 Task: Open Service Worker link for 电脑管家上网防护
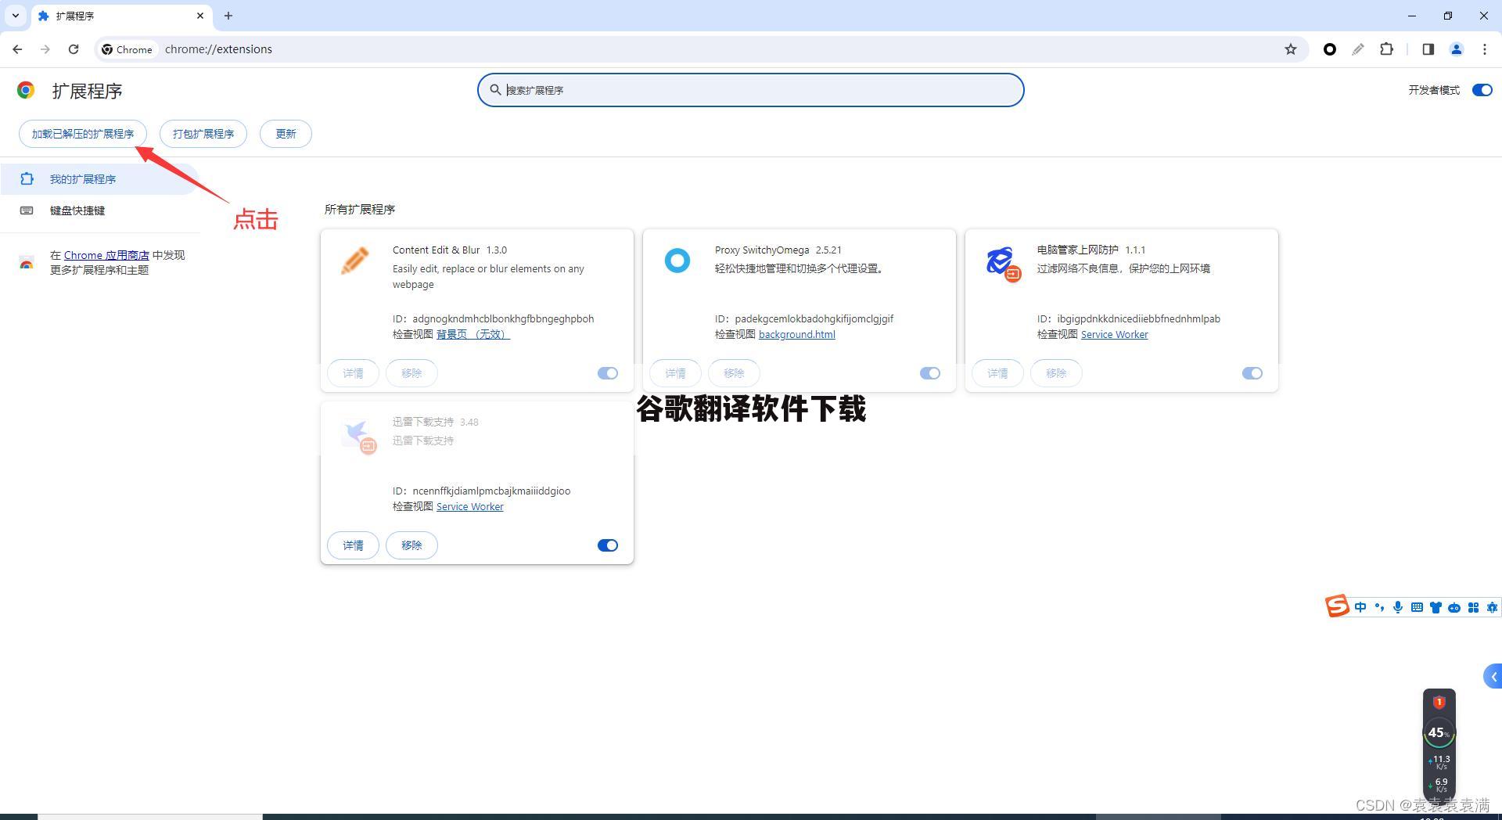point(1115,334)
